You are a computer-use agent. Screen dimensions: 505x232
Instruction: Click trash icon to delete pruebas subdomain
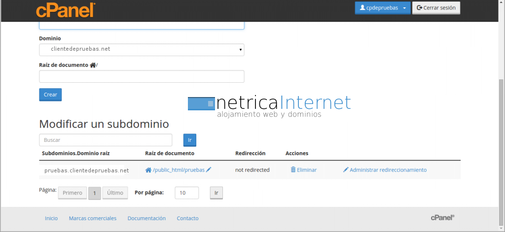pos(293,170)
